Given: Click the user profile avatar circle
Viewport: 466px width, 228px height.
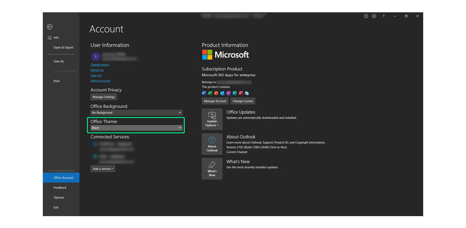Looking at the screenshot, I should click(96, 56).
